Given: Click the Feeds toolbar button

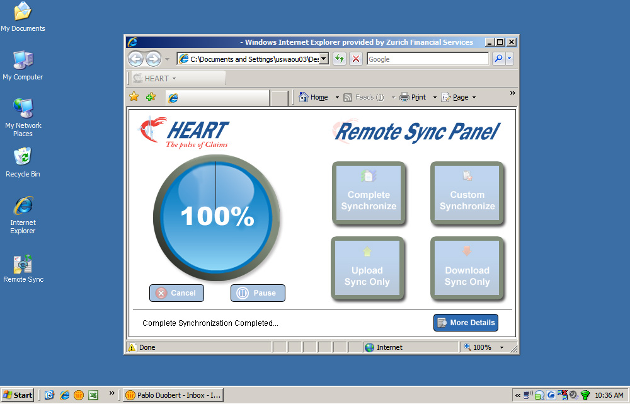Looking at the screenshot, I should coord(364,97).
